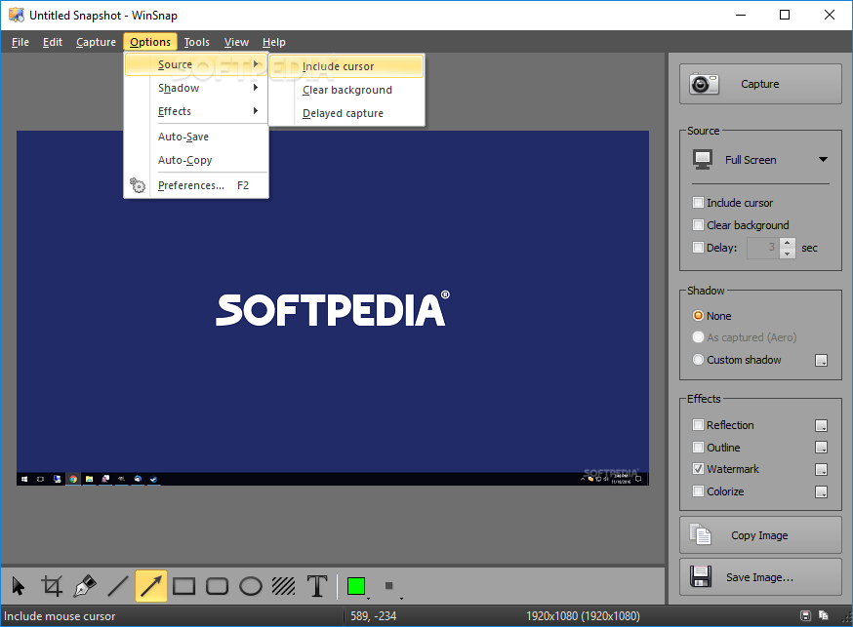The width and height of the screenshot is (853, 627).
Task: Click the auto-copy pages icon in status bar
Action: pos(824,615)
